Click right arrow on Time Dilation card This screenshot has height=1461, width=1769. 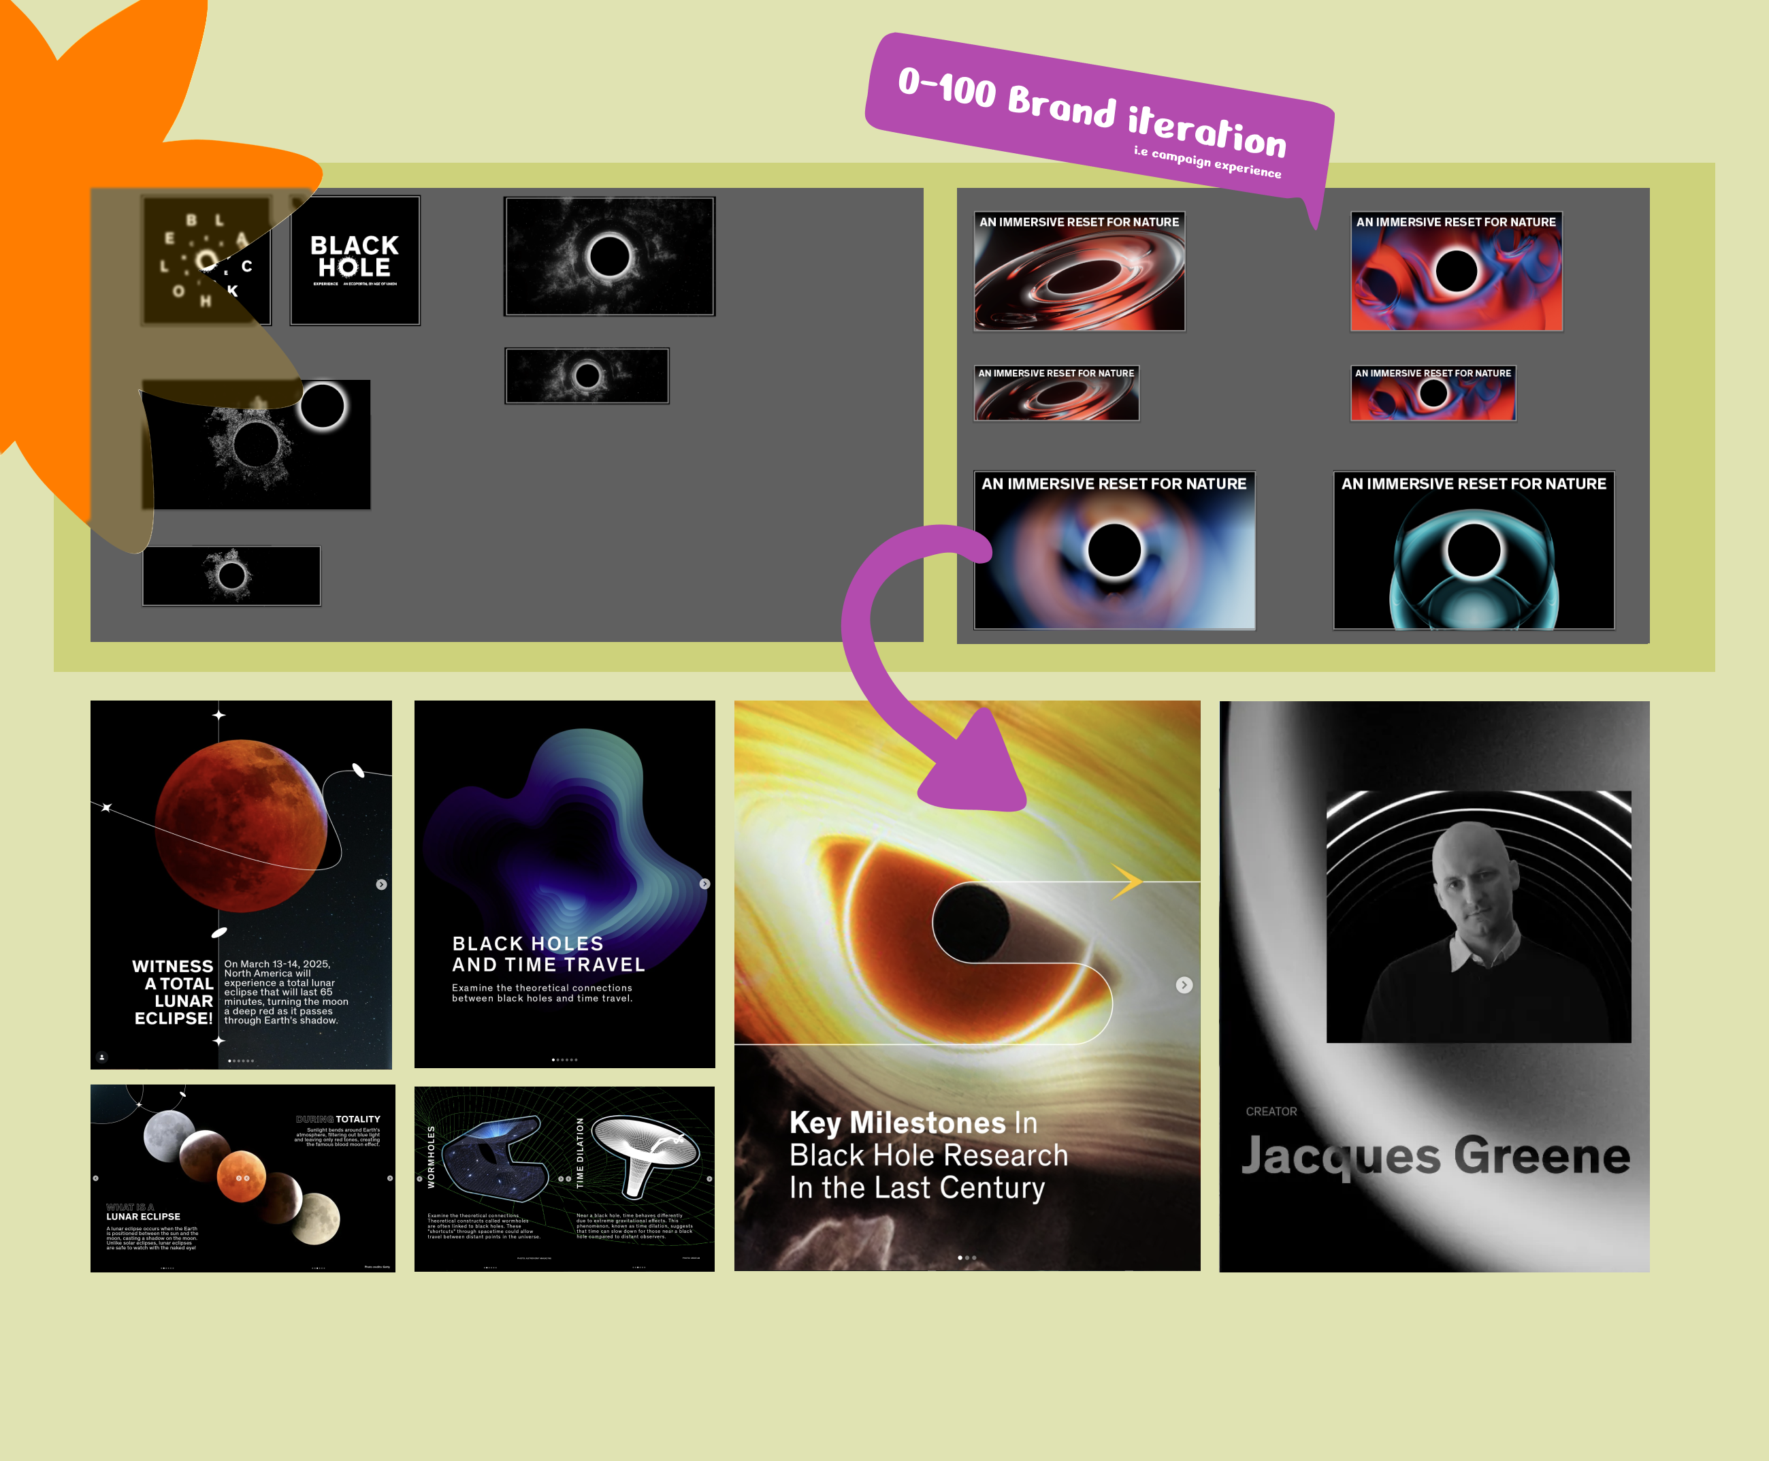[709, 1179]
